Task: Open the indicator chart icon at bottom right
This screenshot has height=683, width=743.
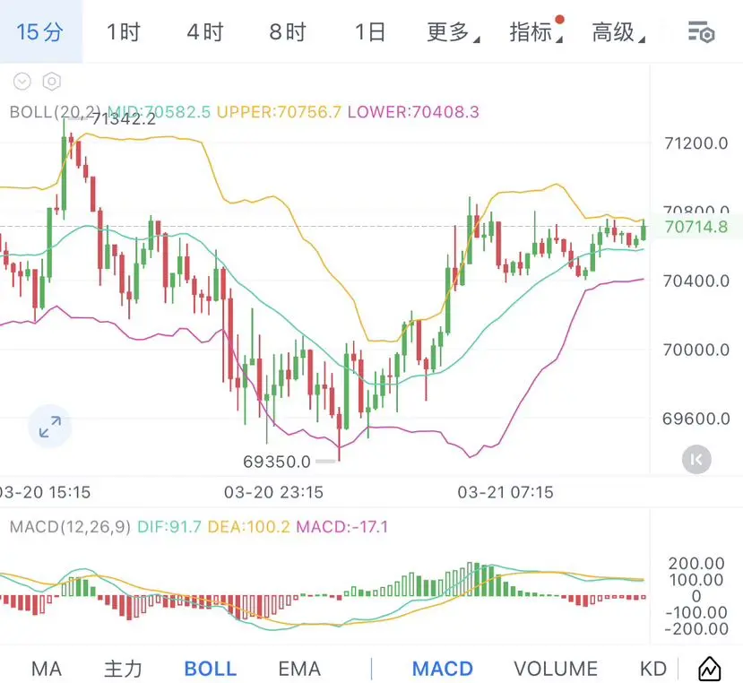Action: click(x=709, y=669)
